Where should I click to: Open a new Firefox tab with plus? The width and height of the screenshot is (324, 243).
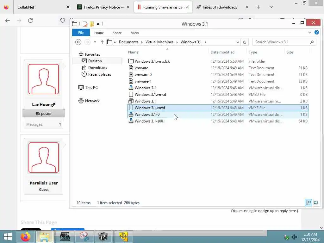point(259,7)
